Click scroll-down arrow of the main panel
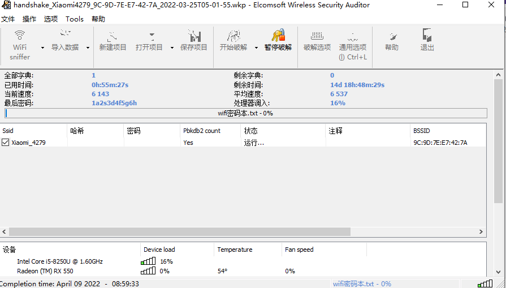This screenshot has height=288, width=506. click(x=498, y=272)
